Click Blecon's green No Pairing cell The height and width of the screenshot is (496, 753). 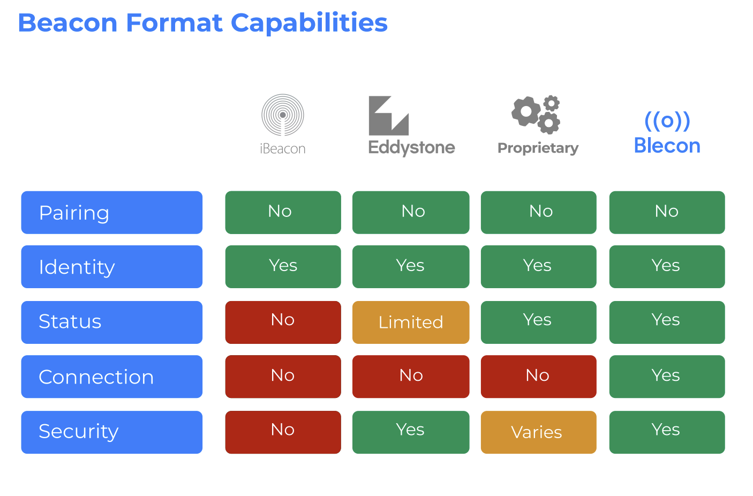pos(667,213)
